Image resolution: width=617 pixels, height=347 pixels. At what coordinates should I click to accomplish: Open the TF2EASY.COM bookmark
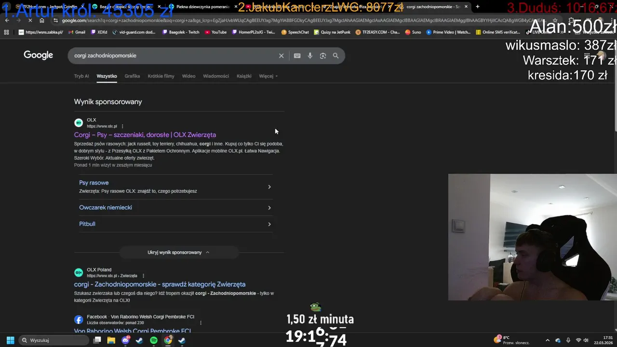pos(377,32)
